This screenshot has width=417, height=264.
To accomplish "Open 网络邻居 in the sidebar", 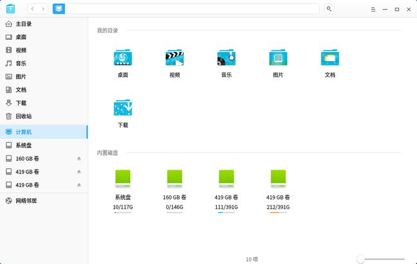I will tap(44, 200).
